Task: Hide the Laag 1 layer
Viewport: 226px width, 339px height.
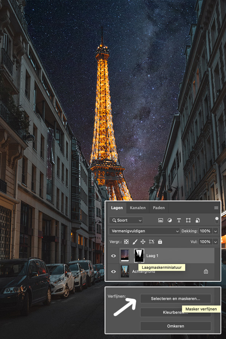Action: [113, 256]
